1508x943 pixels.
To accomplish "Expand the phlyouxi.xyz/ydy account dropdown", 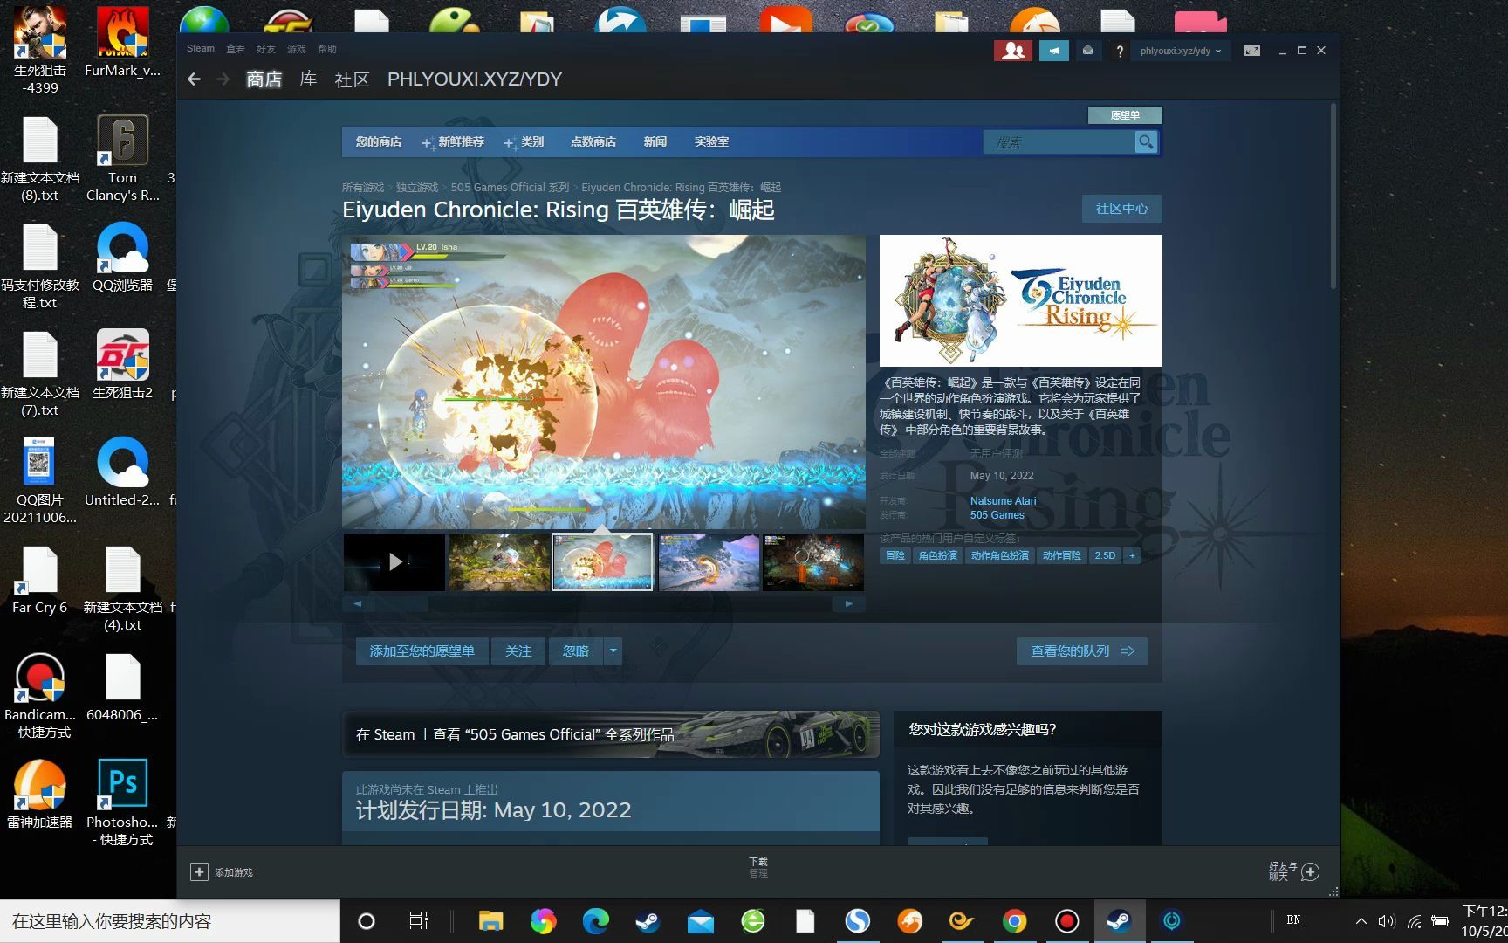I will tap(1180, 51).
